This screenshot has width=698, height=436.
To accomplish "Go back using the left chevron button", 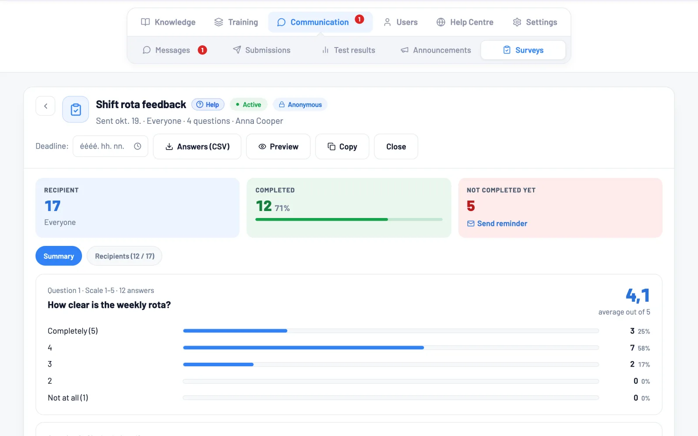I will pos(45,106).
